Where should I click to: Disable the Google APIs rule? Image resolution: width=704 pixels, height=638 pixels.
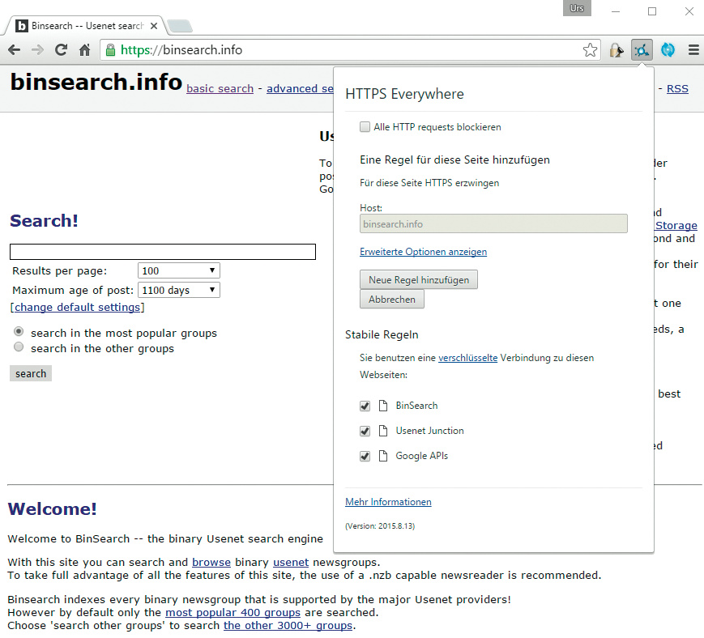point(365,457)
